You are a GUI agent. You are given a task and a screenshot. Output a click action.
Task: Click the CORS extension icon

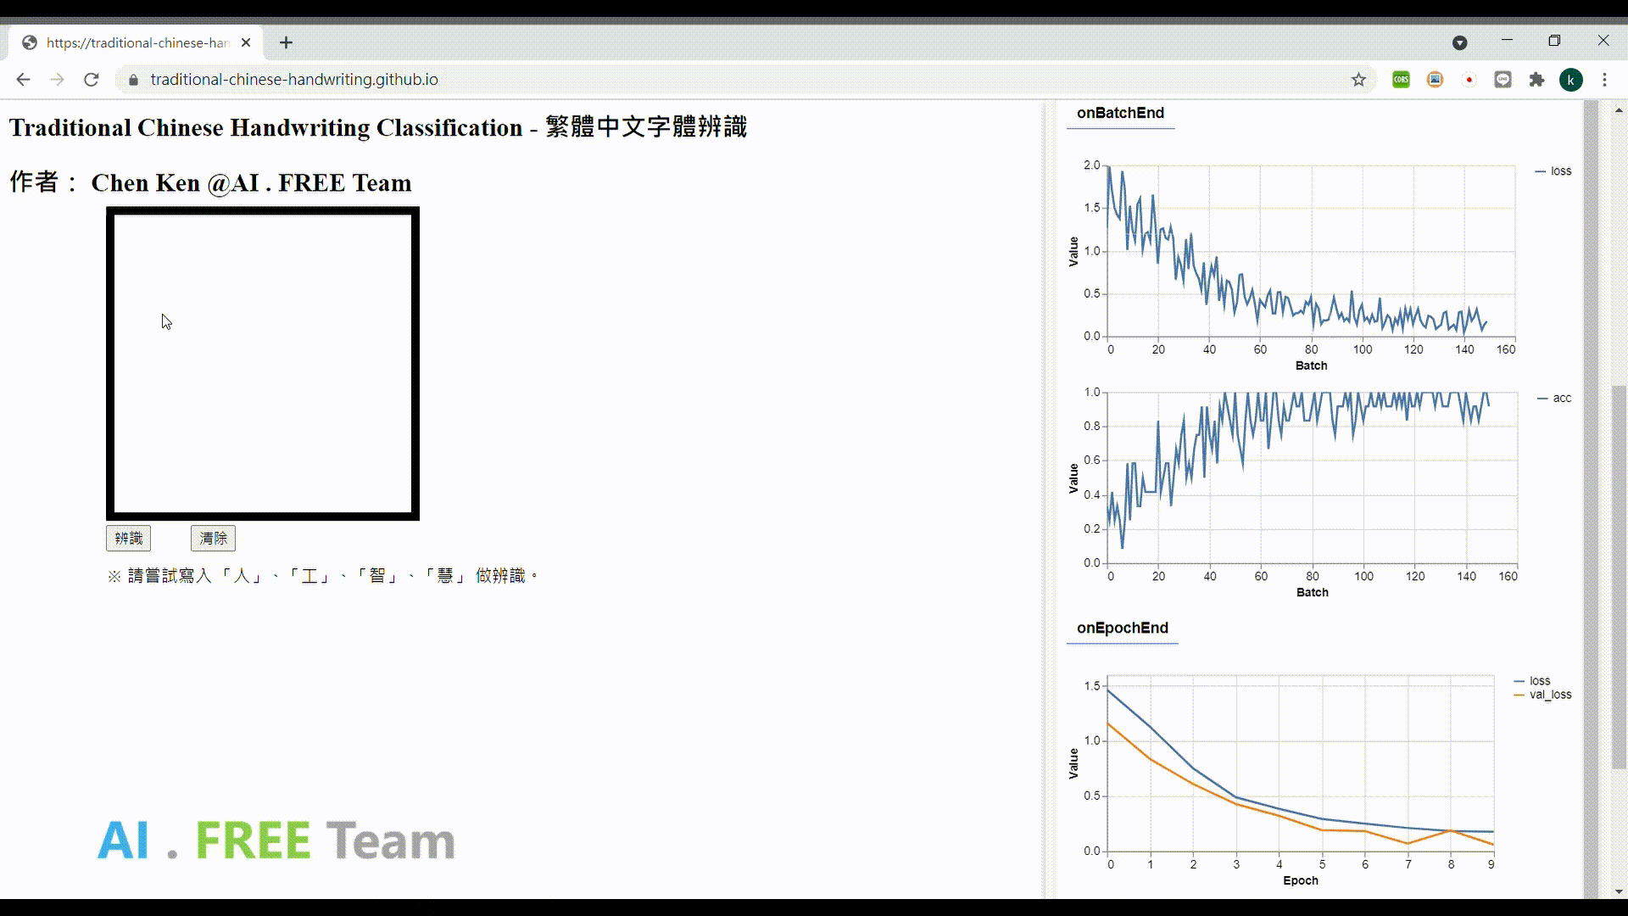(x=1401, y=80)
